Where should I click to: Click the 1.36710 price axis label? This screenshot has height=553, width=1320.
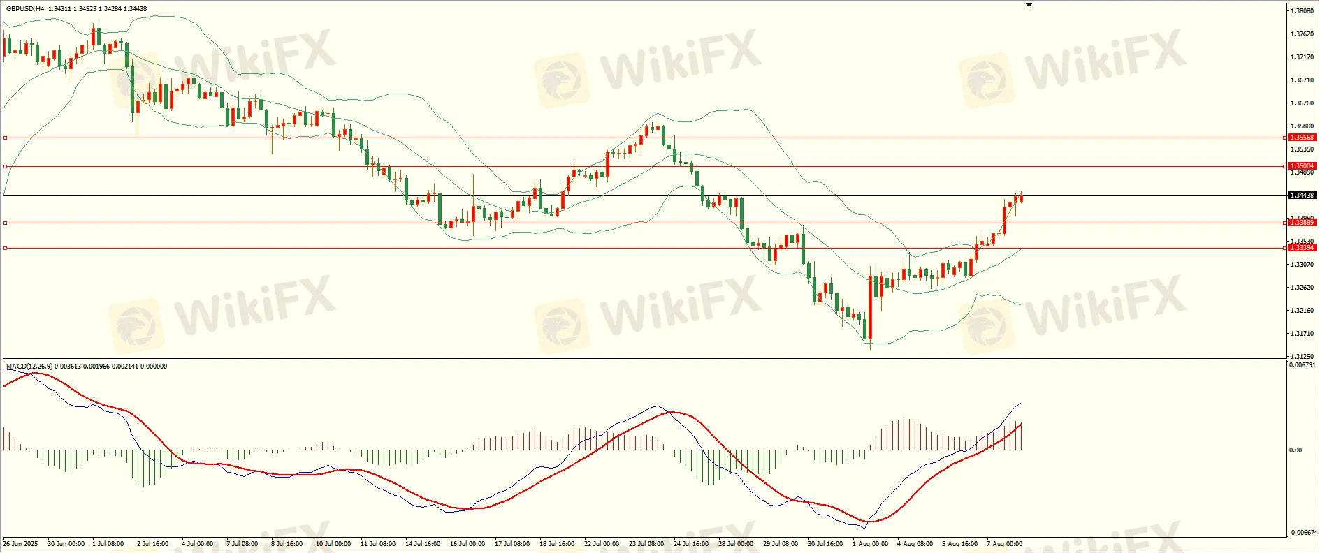(1303, 80)
